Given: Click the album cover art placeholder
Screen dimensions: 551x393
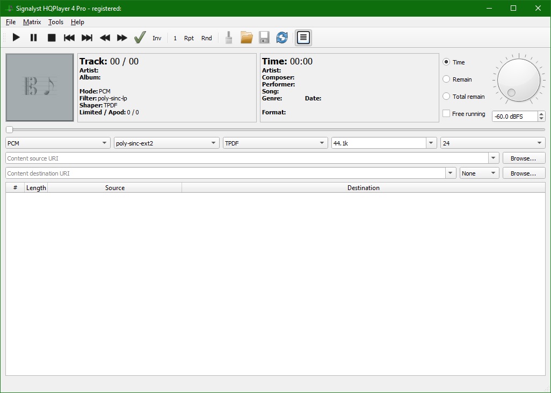Looking at the screenshot, I should click(x=40, y=88).
